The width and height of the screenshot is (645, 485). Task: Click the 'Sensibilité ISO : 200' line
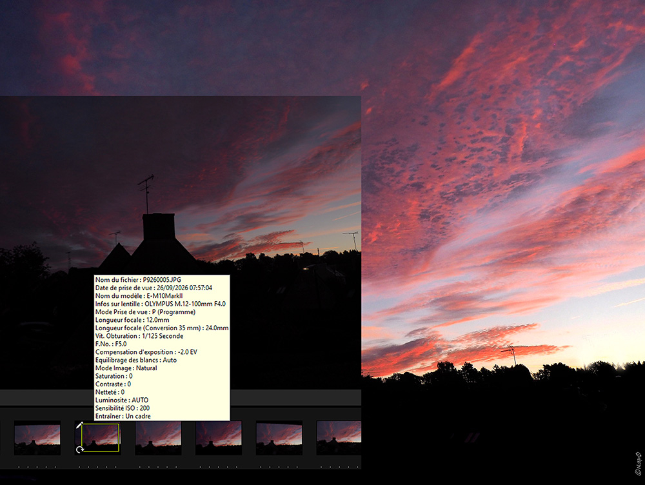pos(123,408)
